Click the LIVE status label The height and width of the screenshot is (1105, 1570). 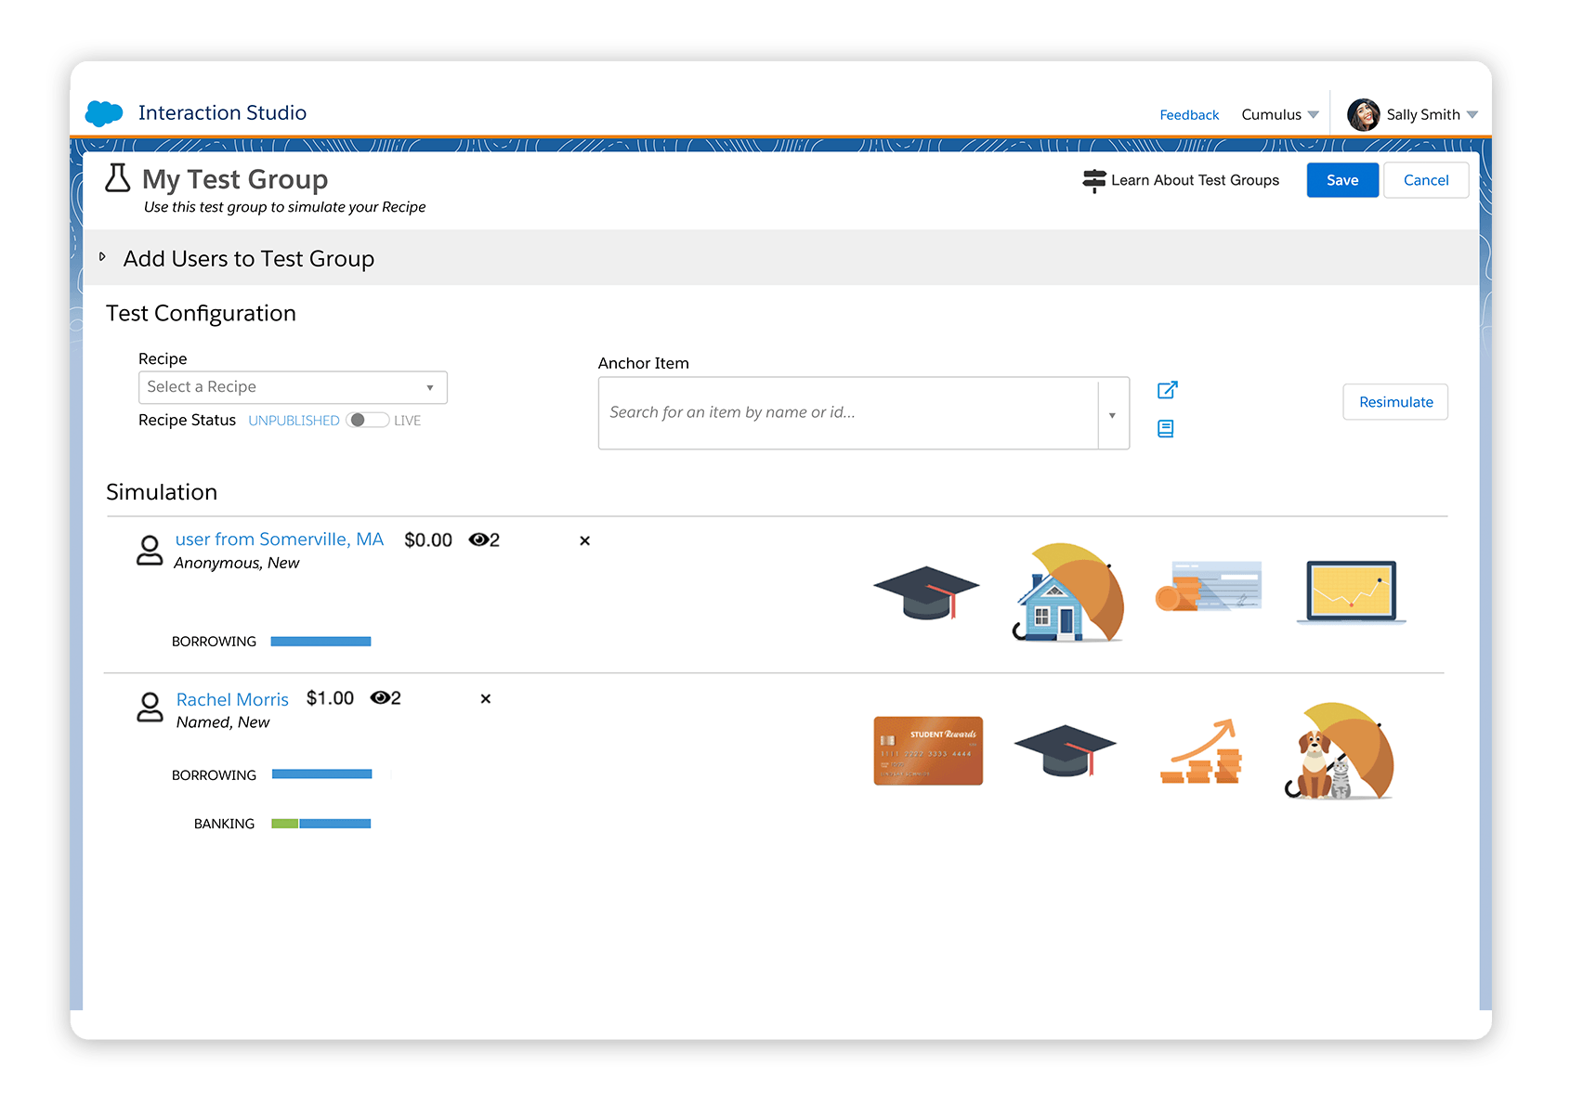pyautogui.click(x=407, y=421)
